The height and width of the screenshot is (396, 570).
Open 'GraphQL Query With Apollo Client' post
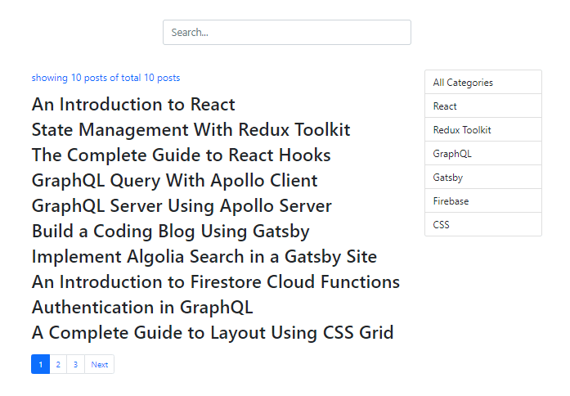(174, 181)
